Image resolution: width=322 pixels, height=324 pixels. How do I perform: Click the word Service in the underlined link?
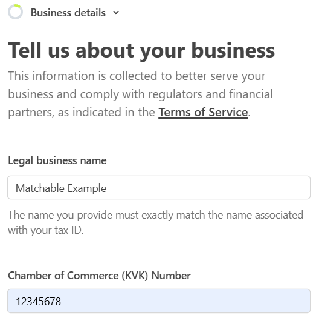pyautogui.click(x=228, y=113)
